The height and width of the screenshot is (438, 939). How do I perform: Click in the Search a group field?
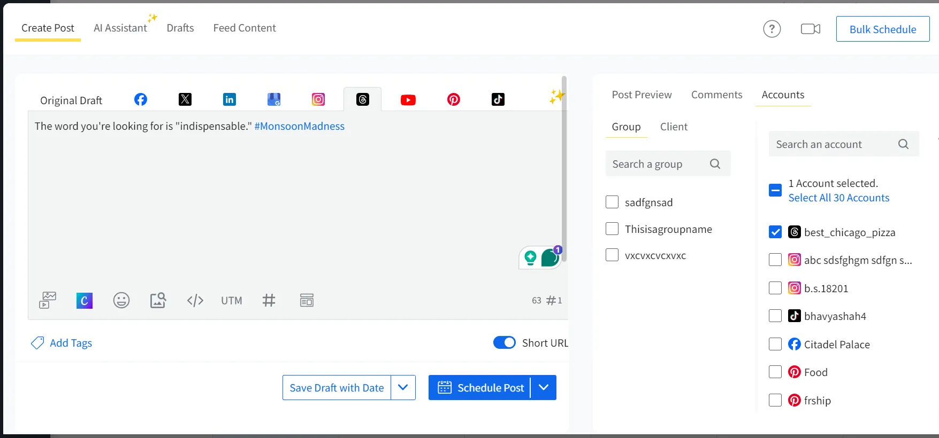[668, 164]
